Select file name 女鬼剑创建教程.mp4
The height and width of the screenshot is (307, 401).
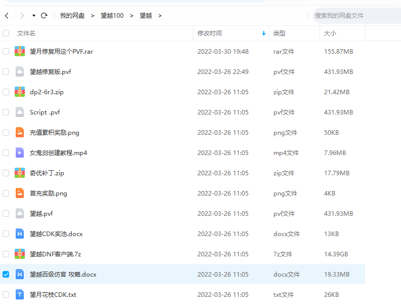[58, 152]
